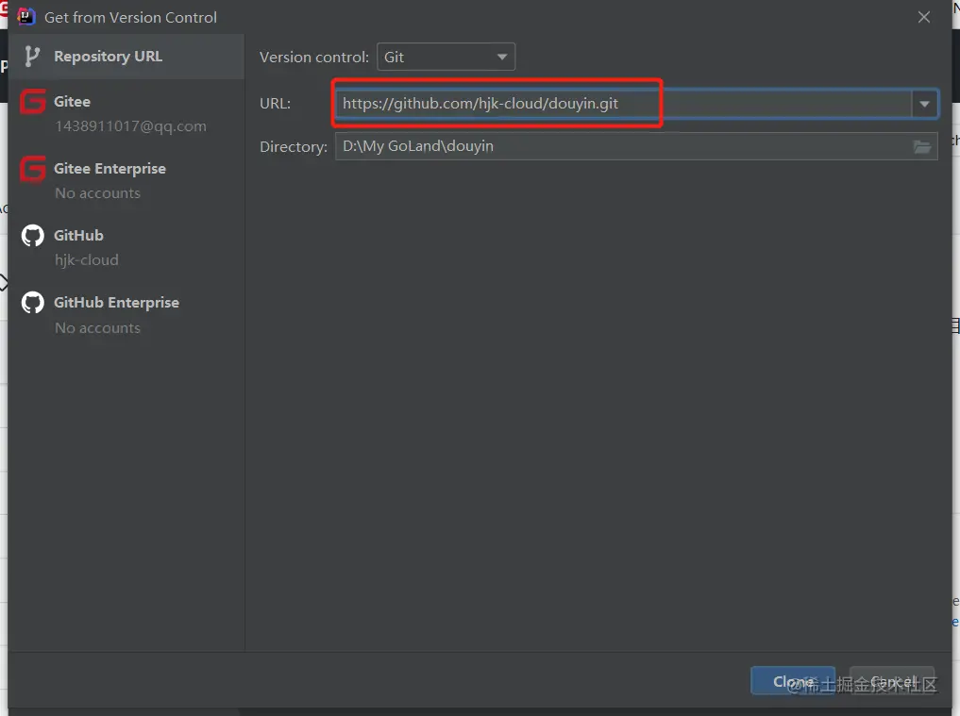Click the hjk-cloud account name

coord(86,260)
